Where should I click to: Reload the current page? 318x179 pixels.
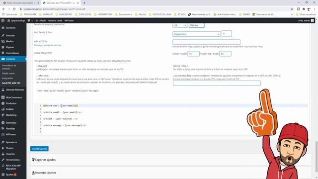14,9
